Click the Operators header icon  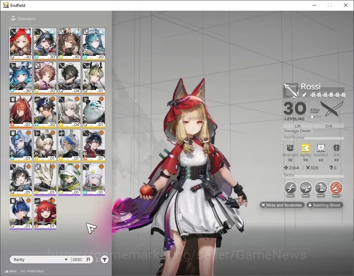coord(13,18)
